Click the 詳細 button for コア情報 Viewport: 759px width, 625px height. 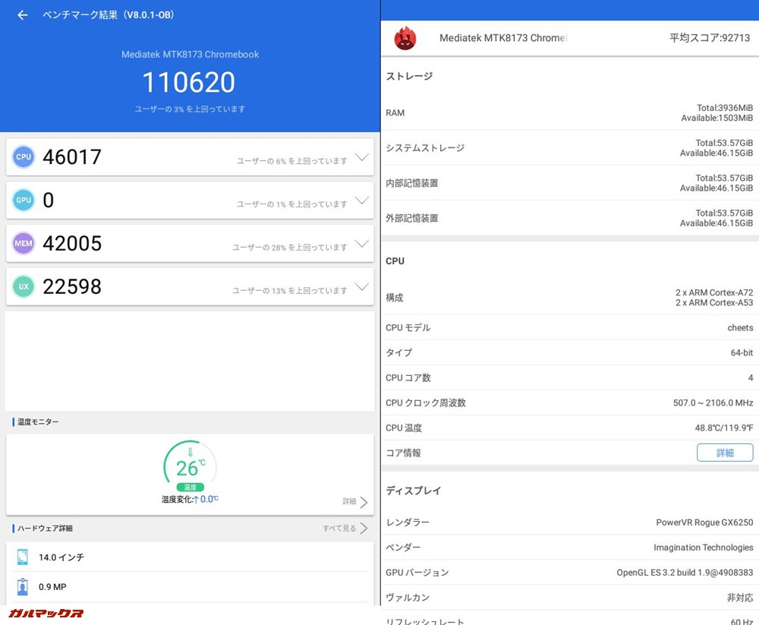pyautogui.click(x=725, y=452)
